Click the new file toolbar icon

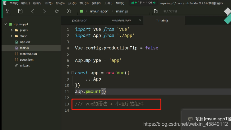pyautogui.click(x=8, y=11)
